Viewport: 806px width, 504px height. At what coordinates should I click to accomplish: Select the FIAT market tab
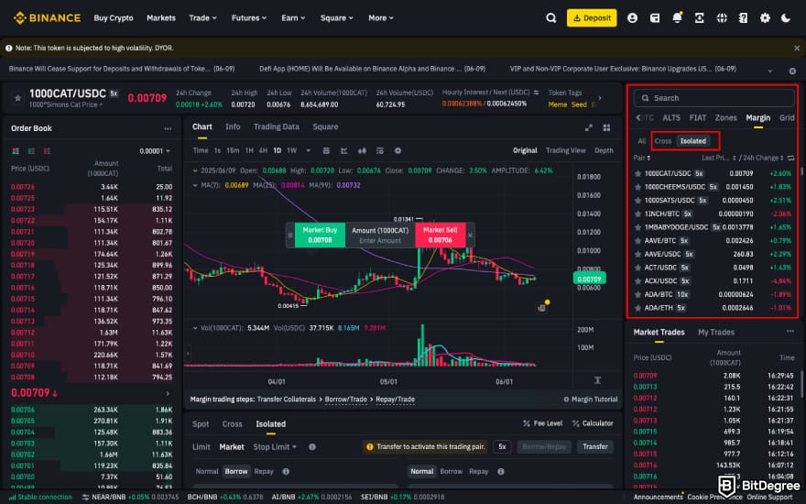tap(698, 118)
